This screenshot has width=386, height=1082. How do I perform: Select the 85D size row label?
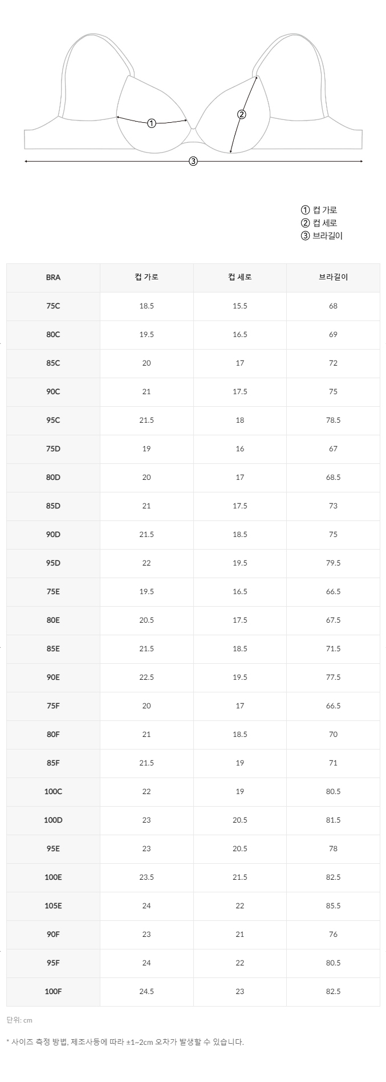pos(53,506)
